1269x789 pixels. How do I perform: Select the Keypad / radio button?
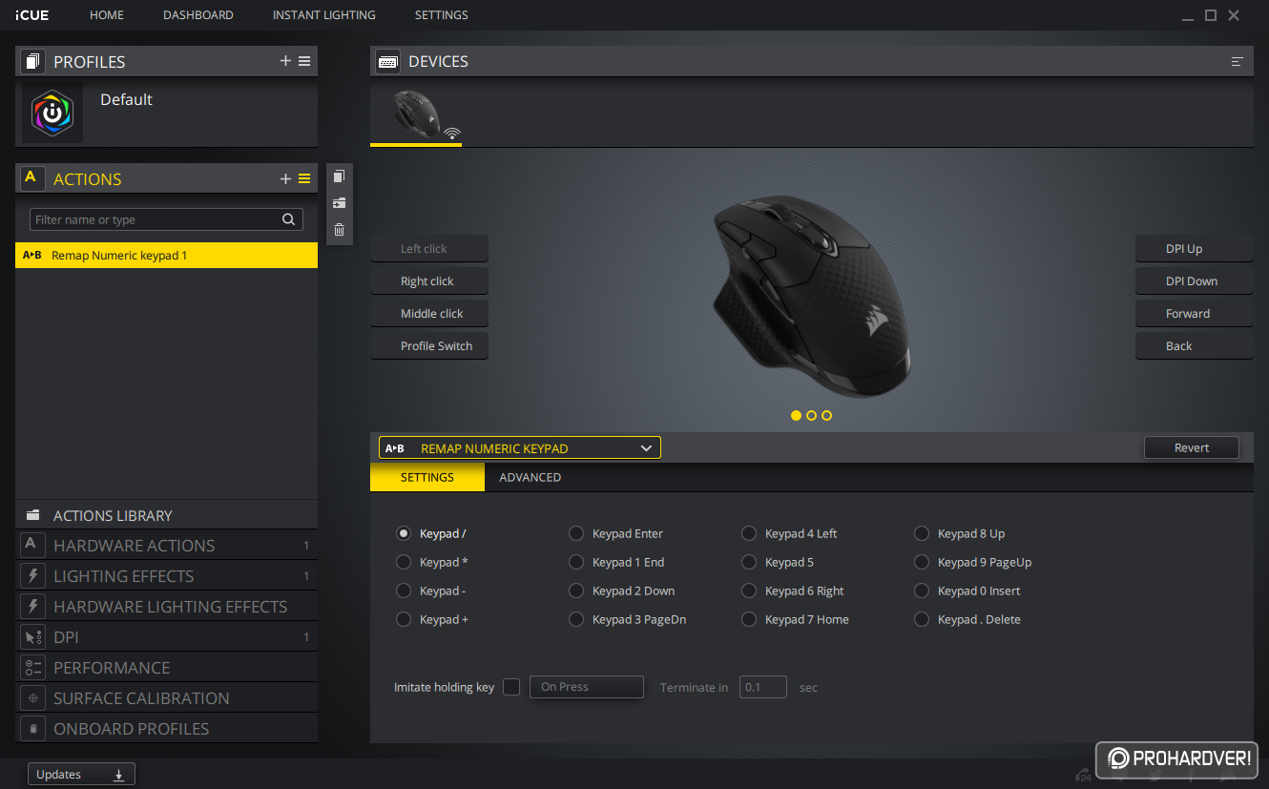pos(404,533)
